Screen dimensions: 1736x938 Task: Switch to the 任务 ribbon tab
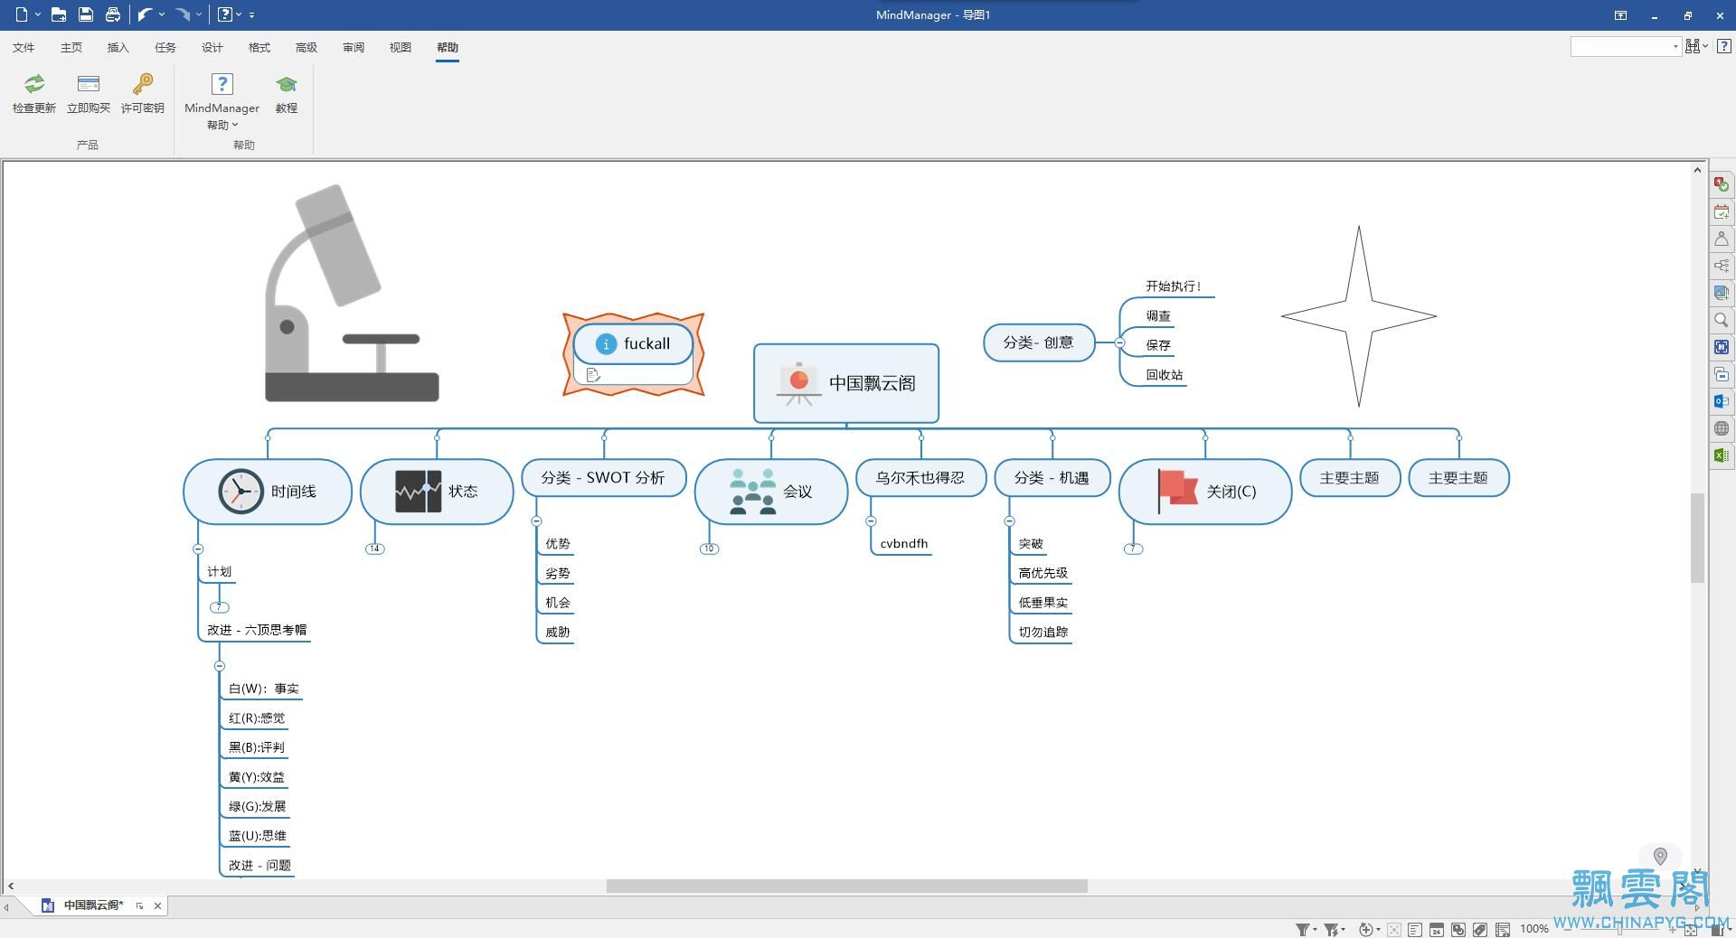pos(165,47)
